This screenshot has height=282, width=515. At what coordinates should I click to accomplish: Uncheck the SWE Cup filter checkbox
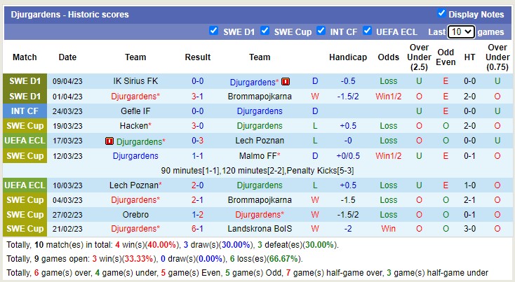coord(265,31)
